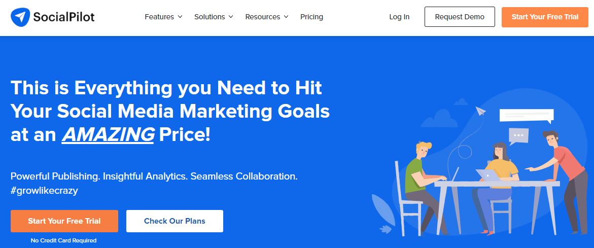Click the SocialPilot brand name text
The height and width of the screenshot is (248, 594).
63,17
